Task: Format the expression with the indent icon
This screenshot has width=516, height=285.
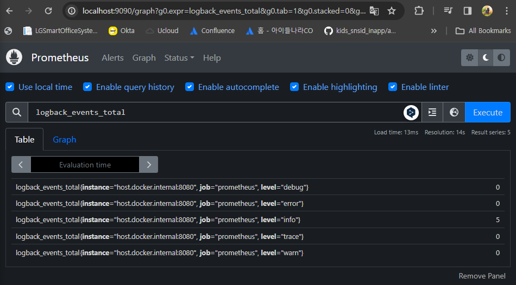Action: click(432, 112)
